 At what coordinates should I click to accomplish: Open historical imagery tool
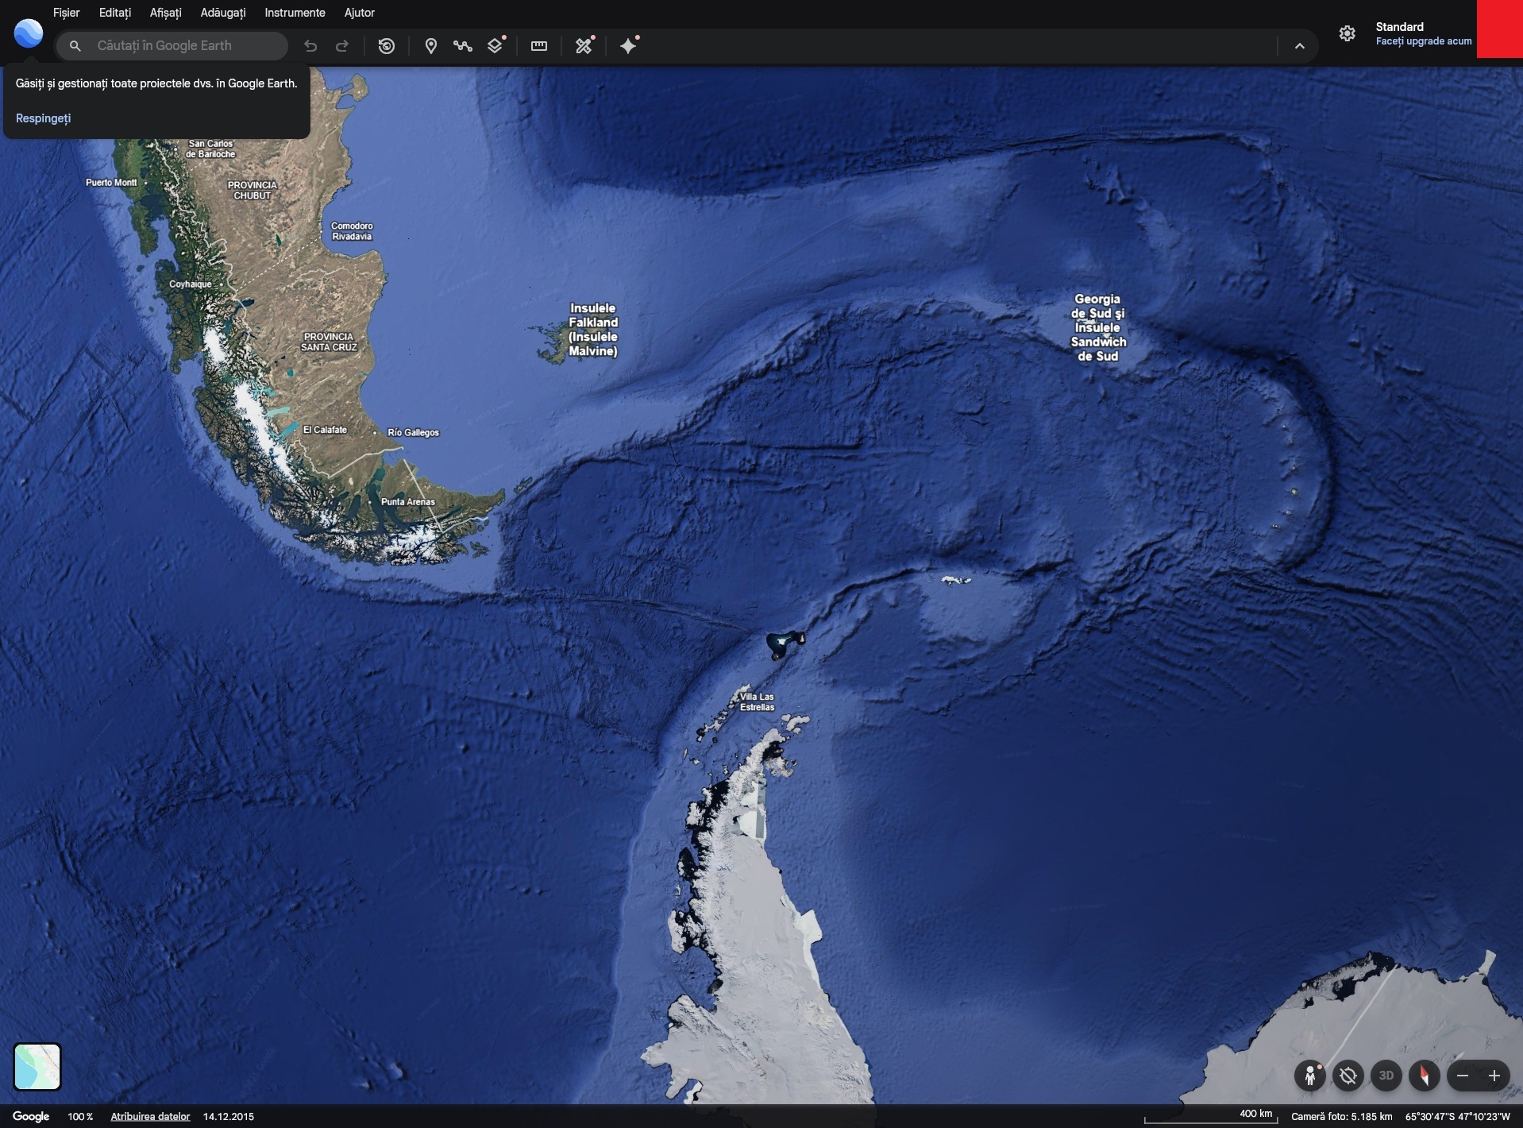tap(387, 46)
